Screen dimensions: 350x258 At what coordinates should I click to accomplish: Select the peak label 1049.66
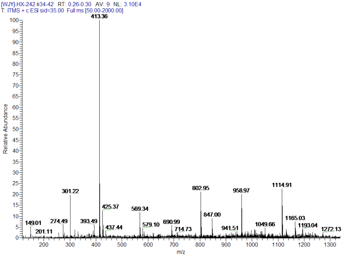[265, 224]
